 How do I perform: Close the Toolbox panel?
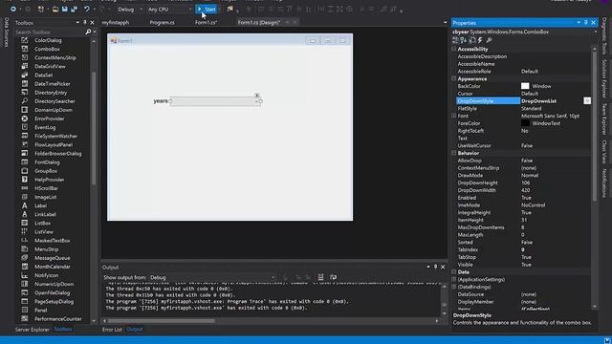(92, 23)
